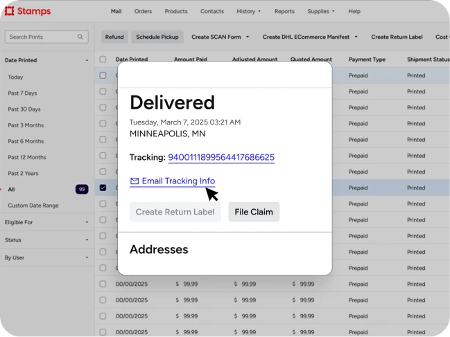Open the Contacts tab

pos(211,11)
